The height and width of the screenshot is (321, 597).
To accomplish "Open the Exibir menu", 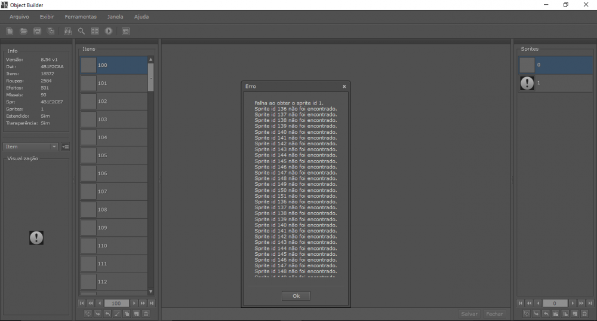I will click(x=47, y=17).
